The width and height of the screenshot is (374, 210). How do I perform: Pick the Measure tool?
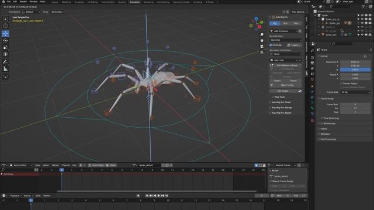(5, 69)
